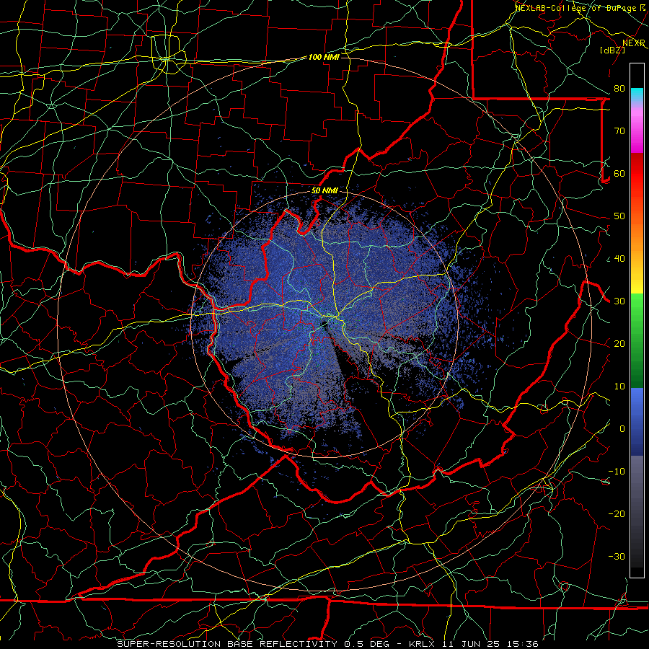Screen dimensions: 649x649
Task: Select the 0 value on dBZ scale
Action: point(622,429)
